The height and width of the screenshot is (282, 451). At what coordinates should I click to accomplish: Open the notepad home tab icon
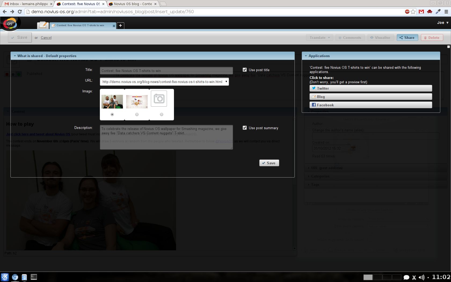[43, 25]
